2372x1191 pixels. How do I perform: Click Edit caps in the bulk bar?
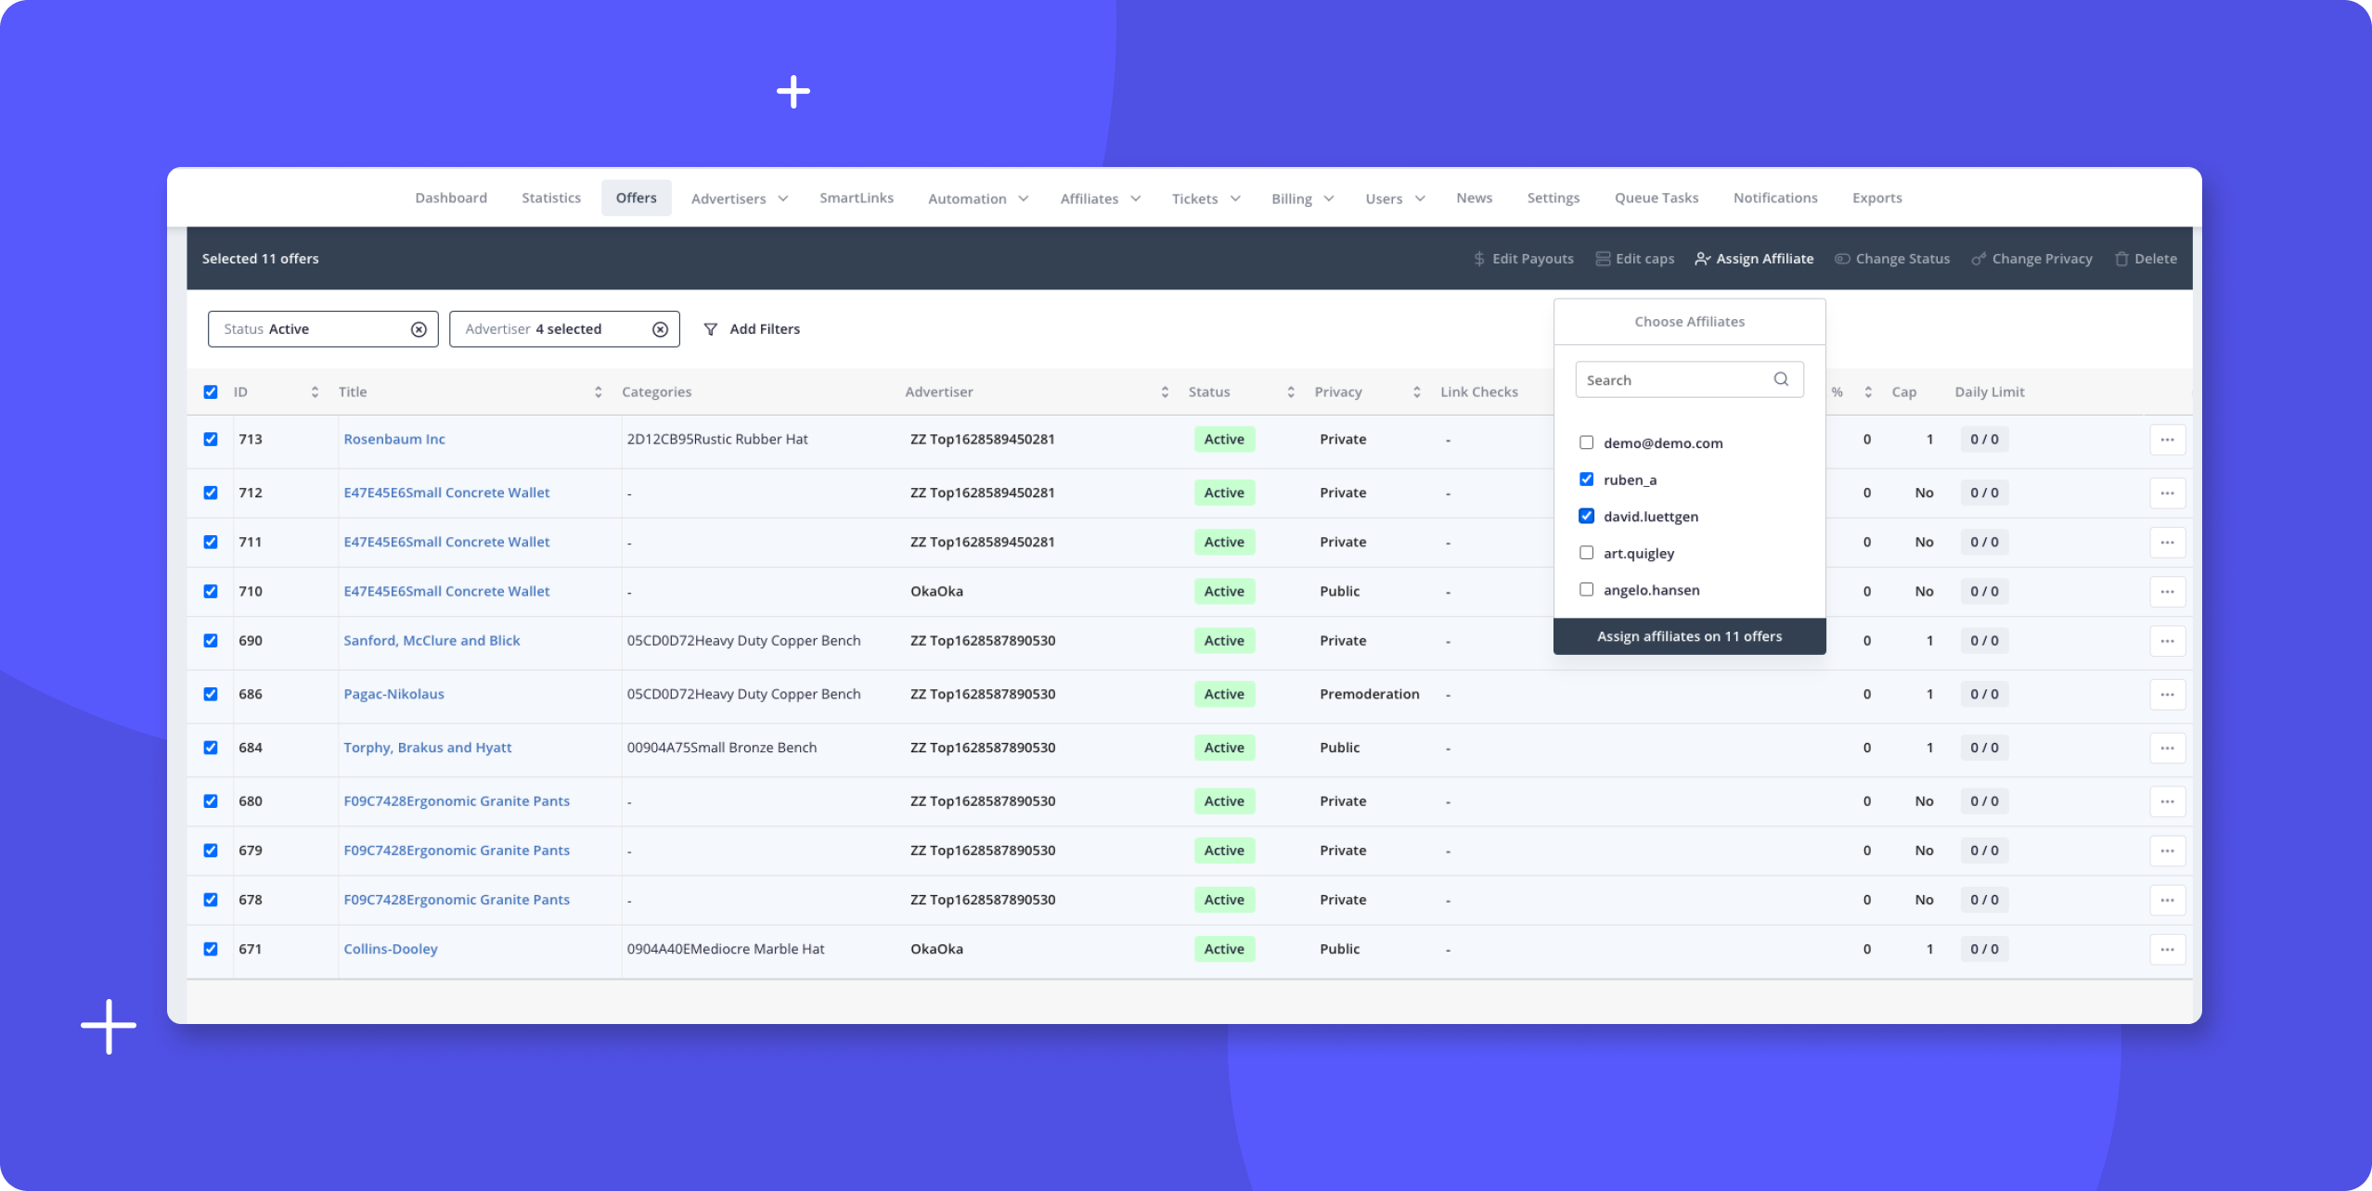[1635, 259]
